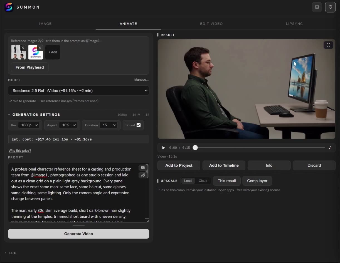Upscale the Comp layer
340x263 pixels.
tap(257, 181)
